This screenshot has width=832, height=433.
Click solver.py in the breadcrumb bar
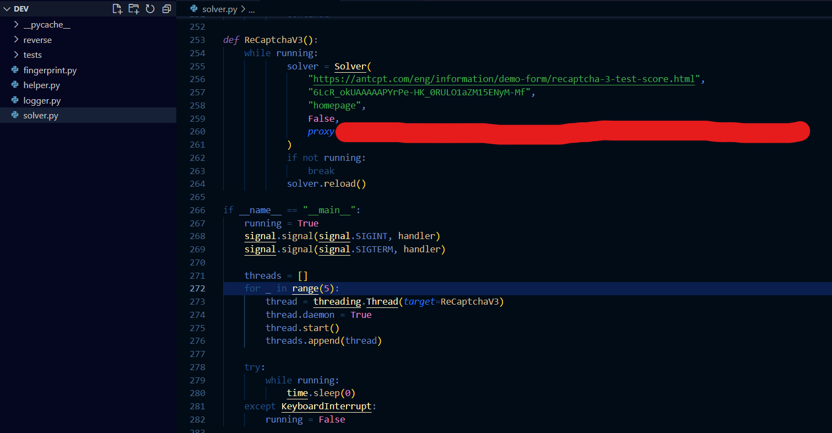pyautogui.click(x=220, y=9)
